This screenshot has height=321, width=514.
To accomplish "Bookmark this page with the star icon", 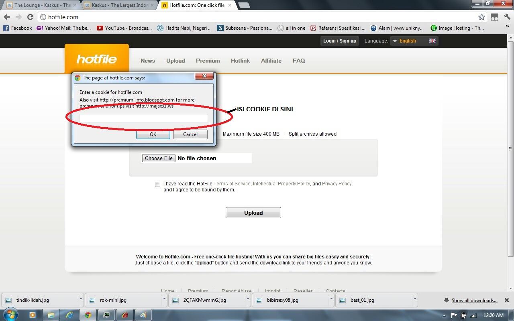I will (481, 17).
